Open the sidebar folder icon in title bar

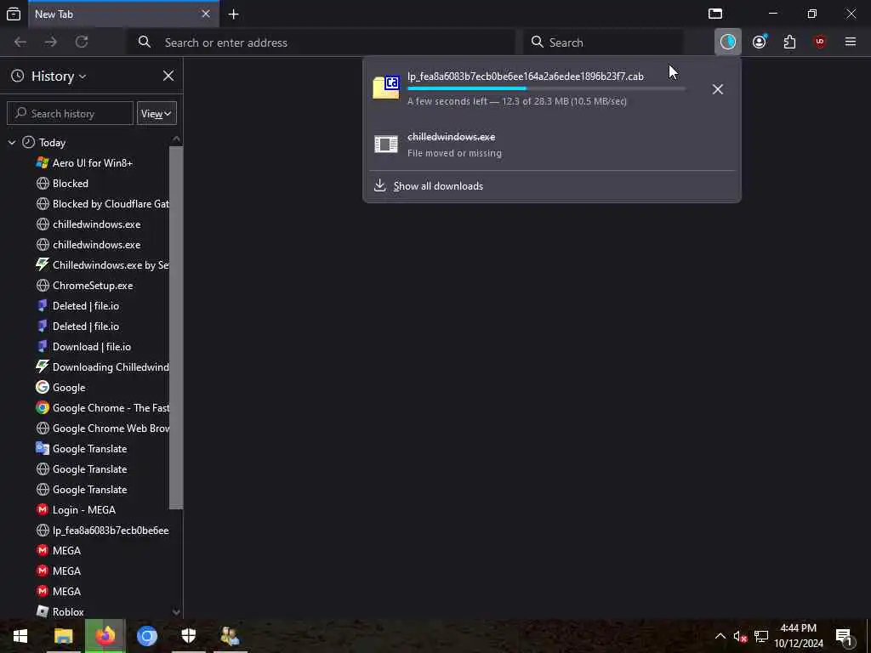715,14
